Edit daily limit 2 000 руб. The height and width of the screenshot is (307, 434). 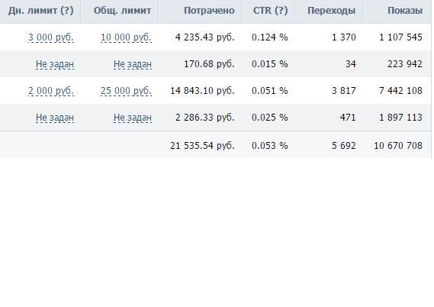(x=51, y=91)
